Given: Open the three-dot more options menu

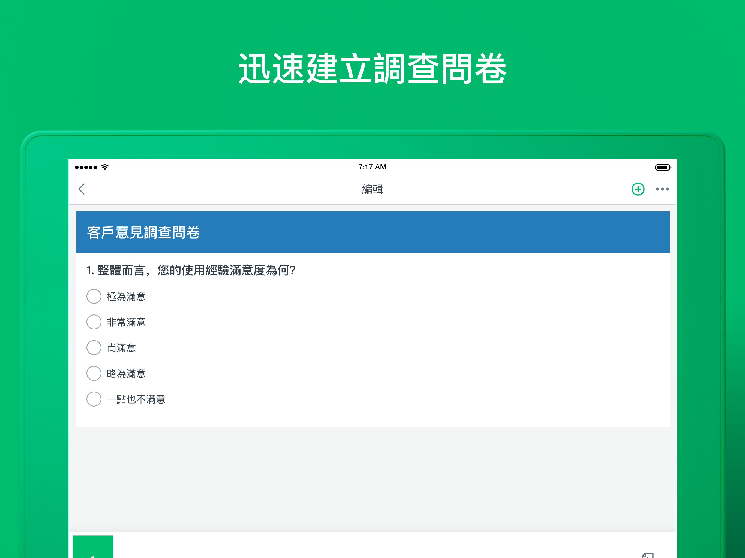Looking at the screenshot, I should (x=662, y=189).
